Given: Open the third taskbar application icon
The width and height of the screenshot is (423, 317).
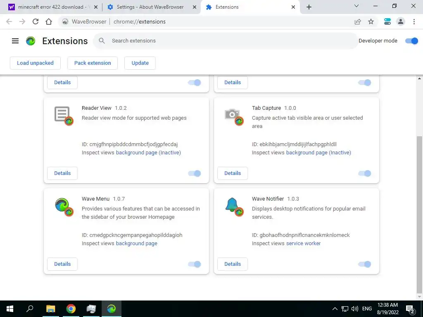Looking at the screenshot, I should click(x=91, y=309).
